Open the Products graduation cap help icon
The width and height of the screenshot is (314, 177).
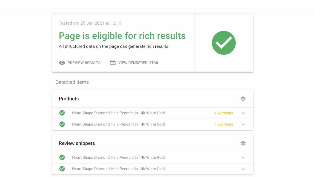pos(243,99)
